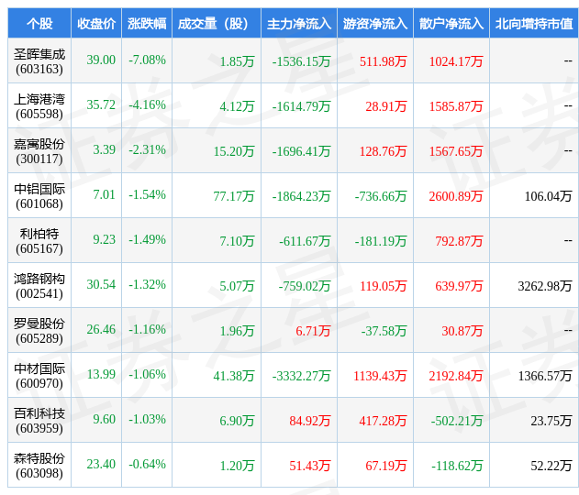Click northbound value 52.22万
Screen dimensions: 579x495
click(x=551, y=466)
